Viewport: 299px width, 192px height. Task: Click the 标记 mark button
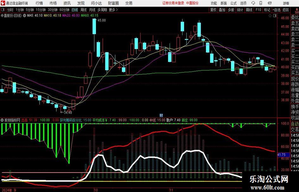click(267, 10)
